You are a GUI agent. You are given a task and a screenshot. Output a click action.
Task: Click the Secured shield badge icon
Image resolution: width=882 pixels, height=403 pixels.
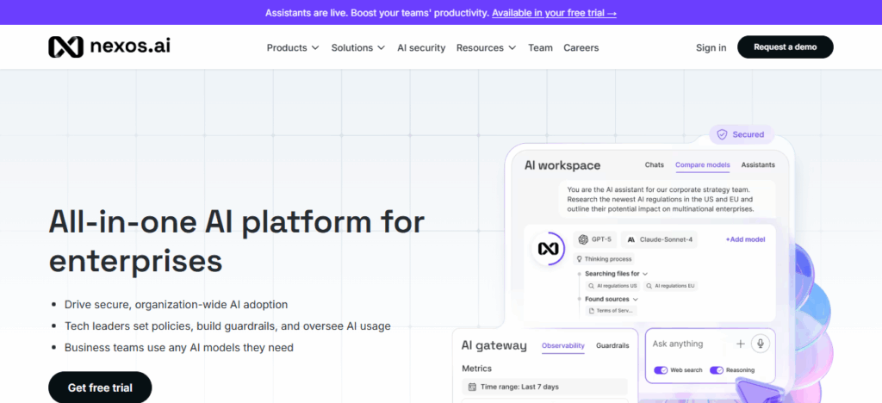tap(722, 134)
